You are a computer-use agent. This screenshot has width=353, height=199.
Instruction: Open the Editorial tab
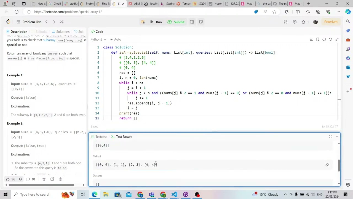[x=39, y=32]
